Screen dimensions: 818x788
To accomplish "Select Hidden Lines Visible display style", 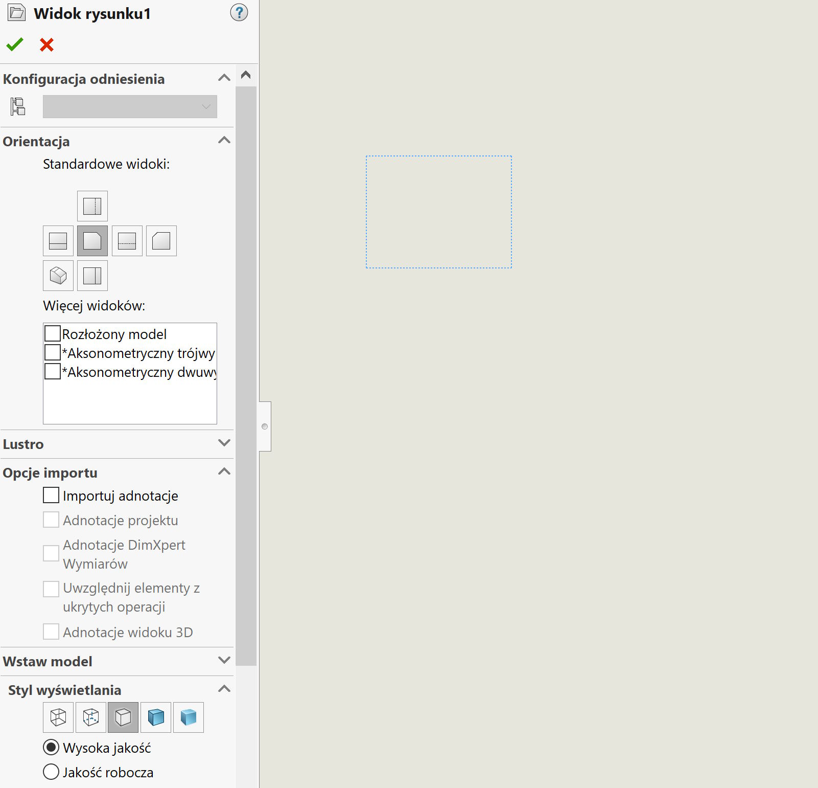I will pyautogui.click(x=90, y=717).
